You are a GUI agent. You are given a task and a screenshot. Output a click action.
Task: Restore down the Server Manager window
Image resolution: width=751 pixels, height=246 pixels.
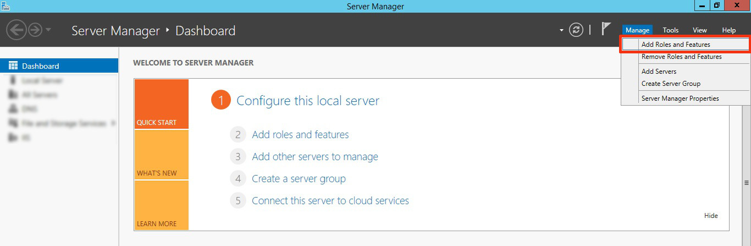click(x=717, y=5)
